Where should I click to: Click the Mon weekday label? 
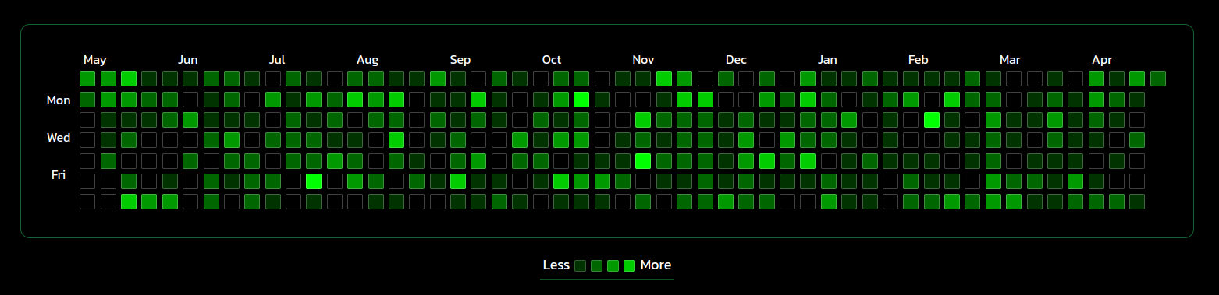click(59, 100)
